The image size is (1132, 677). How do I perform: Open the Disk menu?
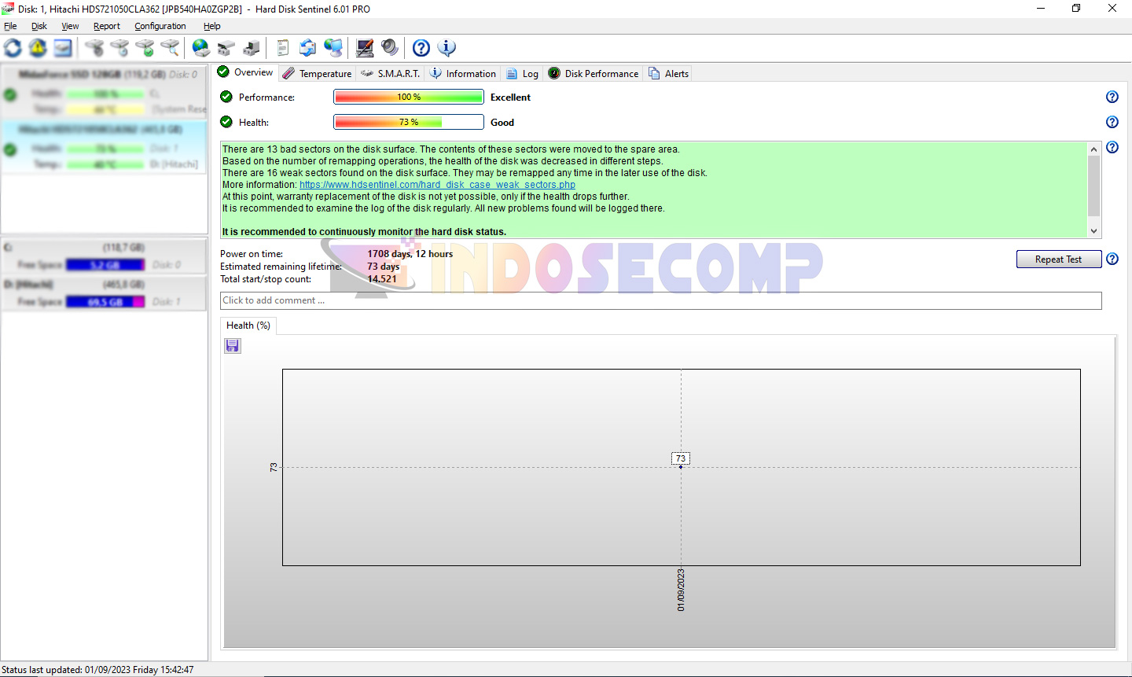click(x=39, y=26)
